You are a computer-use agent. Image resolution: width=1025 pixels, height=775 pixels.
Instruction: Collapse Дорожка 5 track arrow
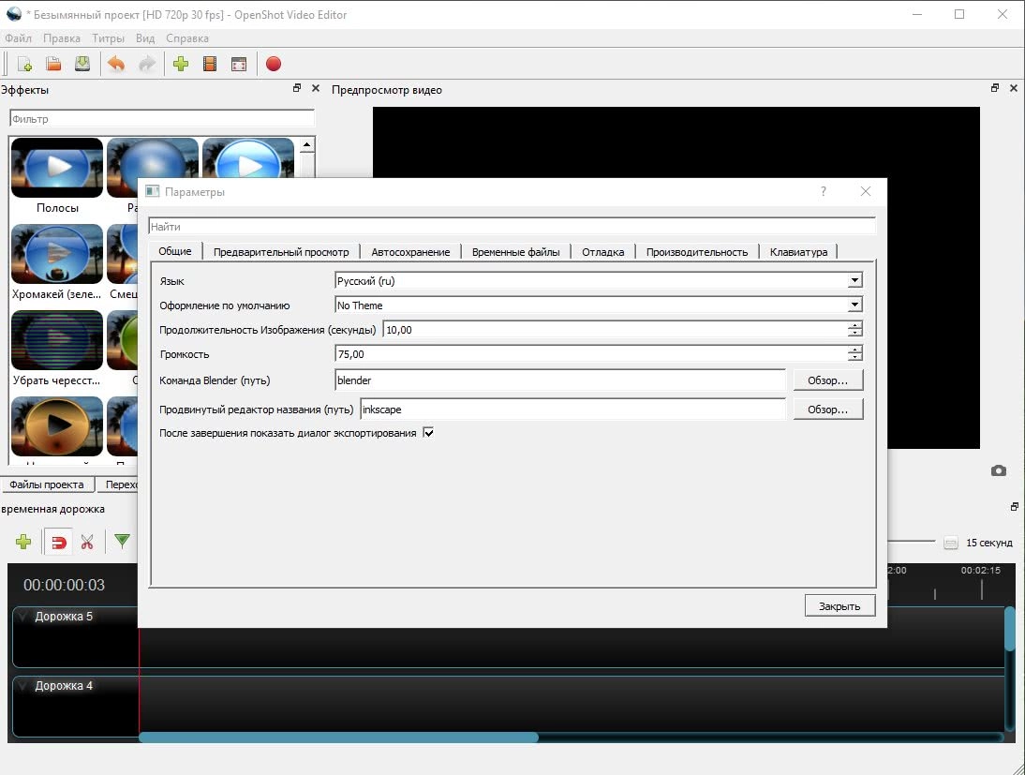coord(23,616)
